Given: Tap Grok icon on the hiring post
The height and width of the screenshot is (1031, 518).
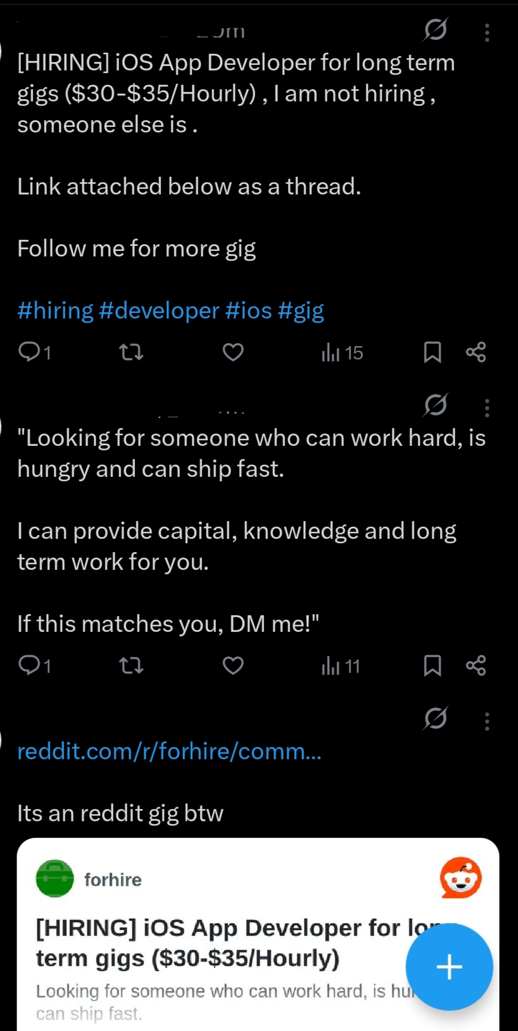Looking at the screenshot, I should (435, 30).
